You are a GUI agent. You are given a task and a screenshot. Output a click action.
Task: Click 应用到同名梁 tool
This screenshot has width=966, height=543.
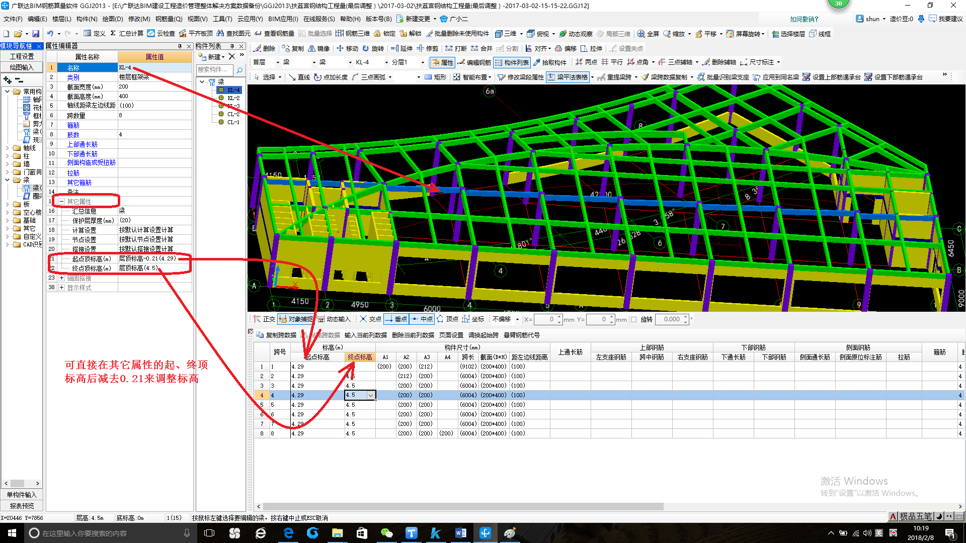click(x=775, y=77)
